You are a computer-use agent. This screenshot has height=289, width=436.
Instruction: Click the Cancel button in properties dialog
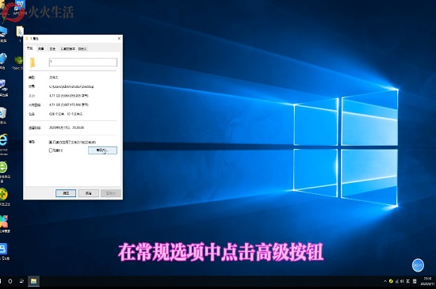click(x=89, y=193)
